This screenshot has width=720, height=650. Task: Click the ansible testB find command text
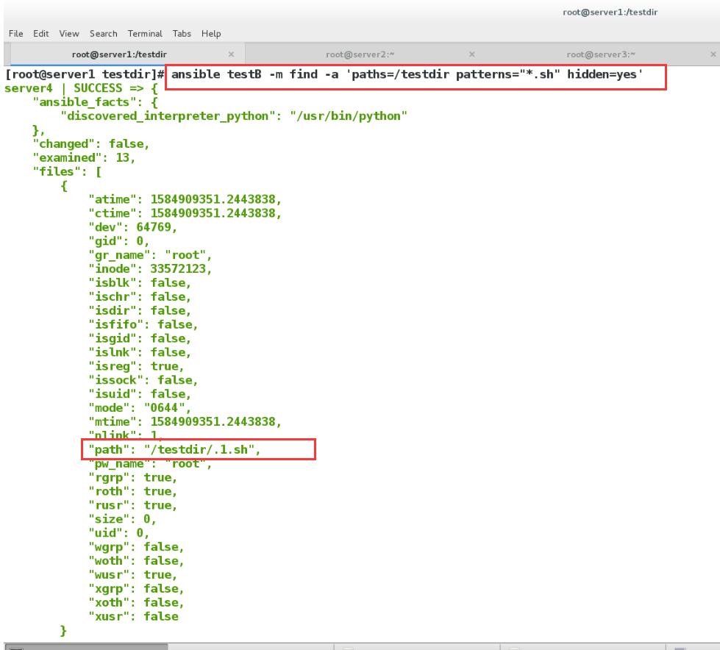point(407,74)
